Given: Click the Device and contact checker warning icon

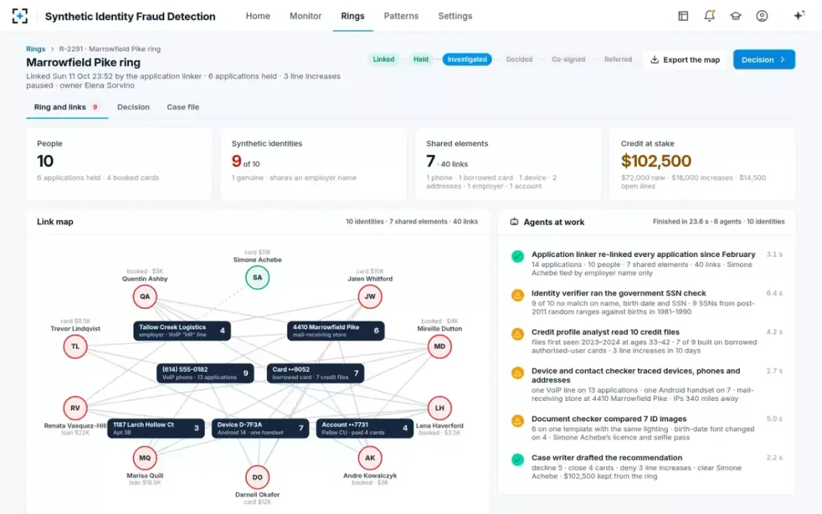Looking at the screenshot, I should click(x=518, y=373).
